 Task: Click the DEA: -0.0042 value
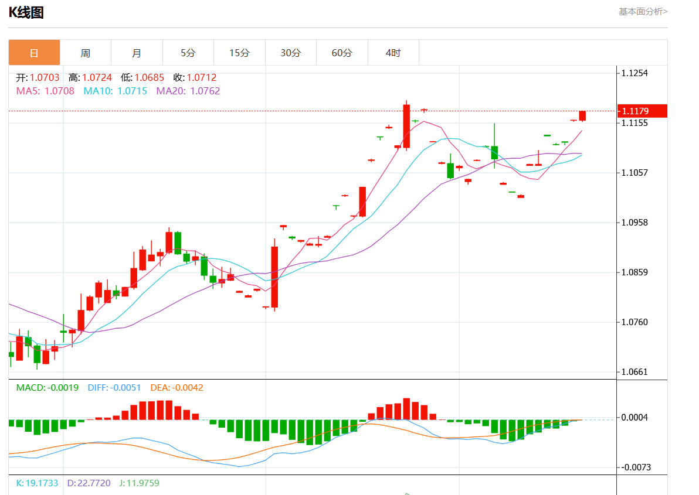pos(177,388)
